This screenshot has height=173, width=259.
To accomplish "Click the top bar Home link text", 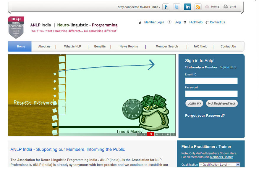I will 215,7.
